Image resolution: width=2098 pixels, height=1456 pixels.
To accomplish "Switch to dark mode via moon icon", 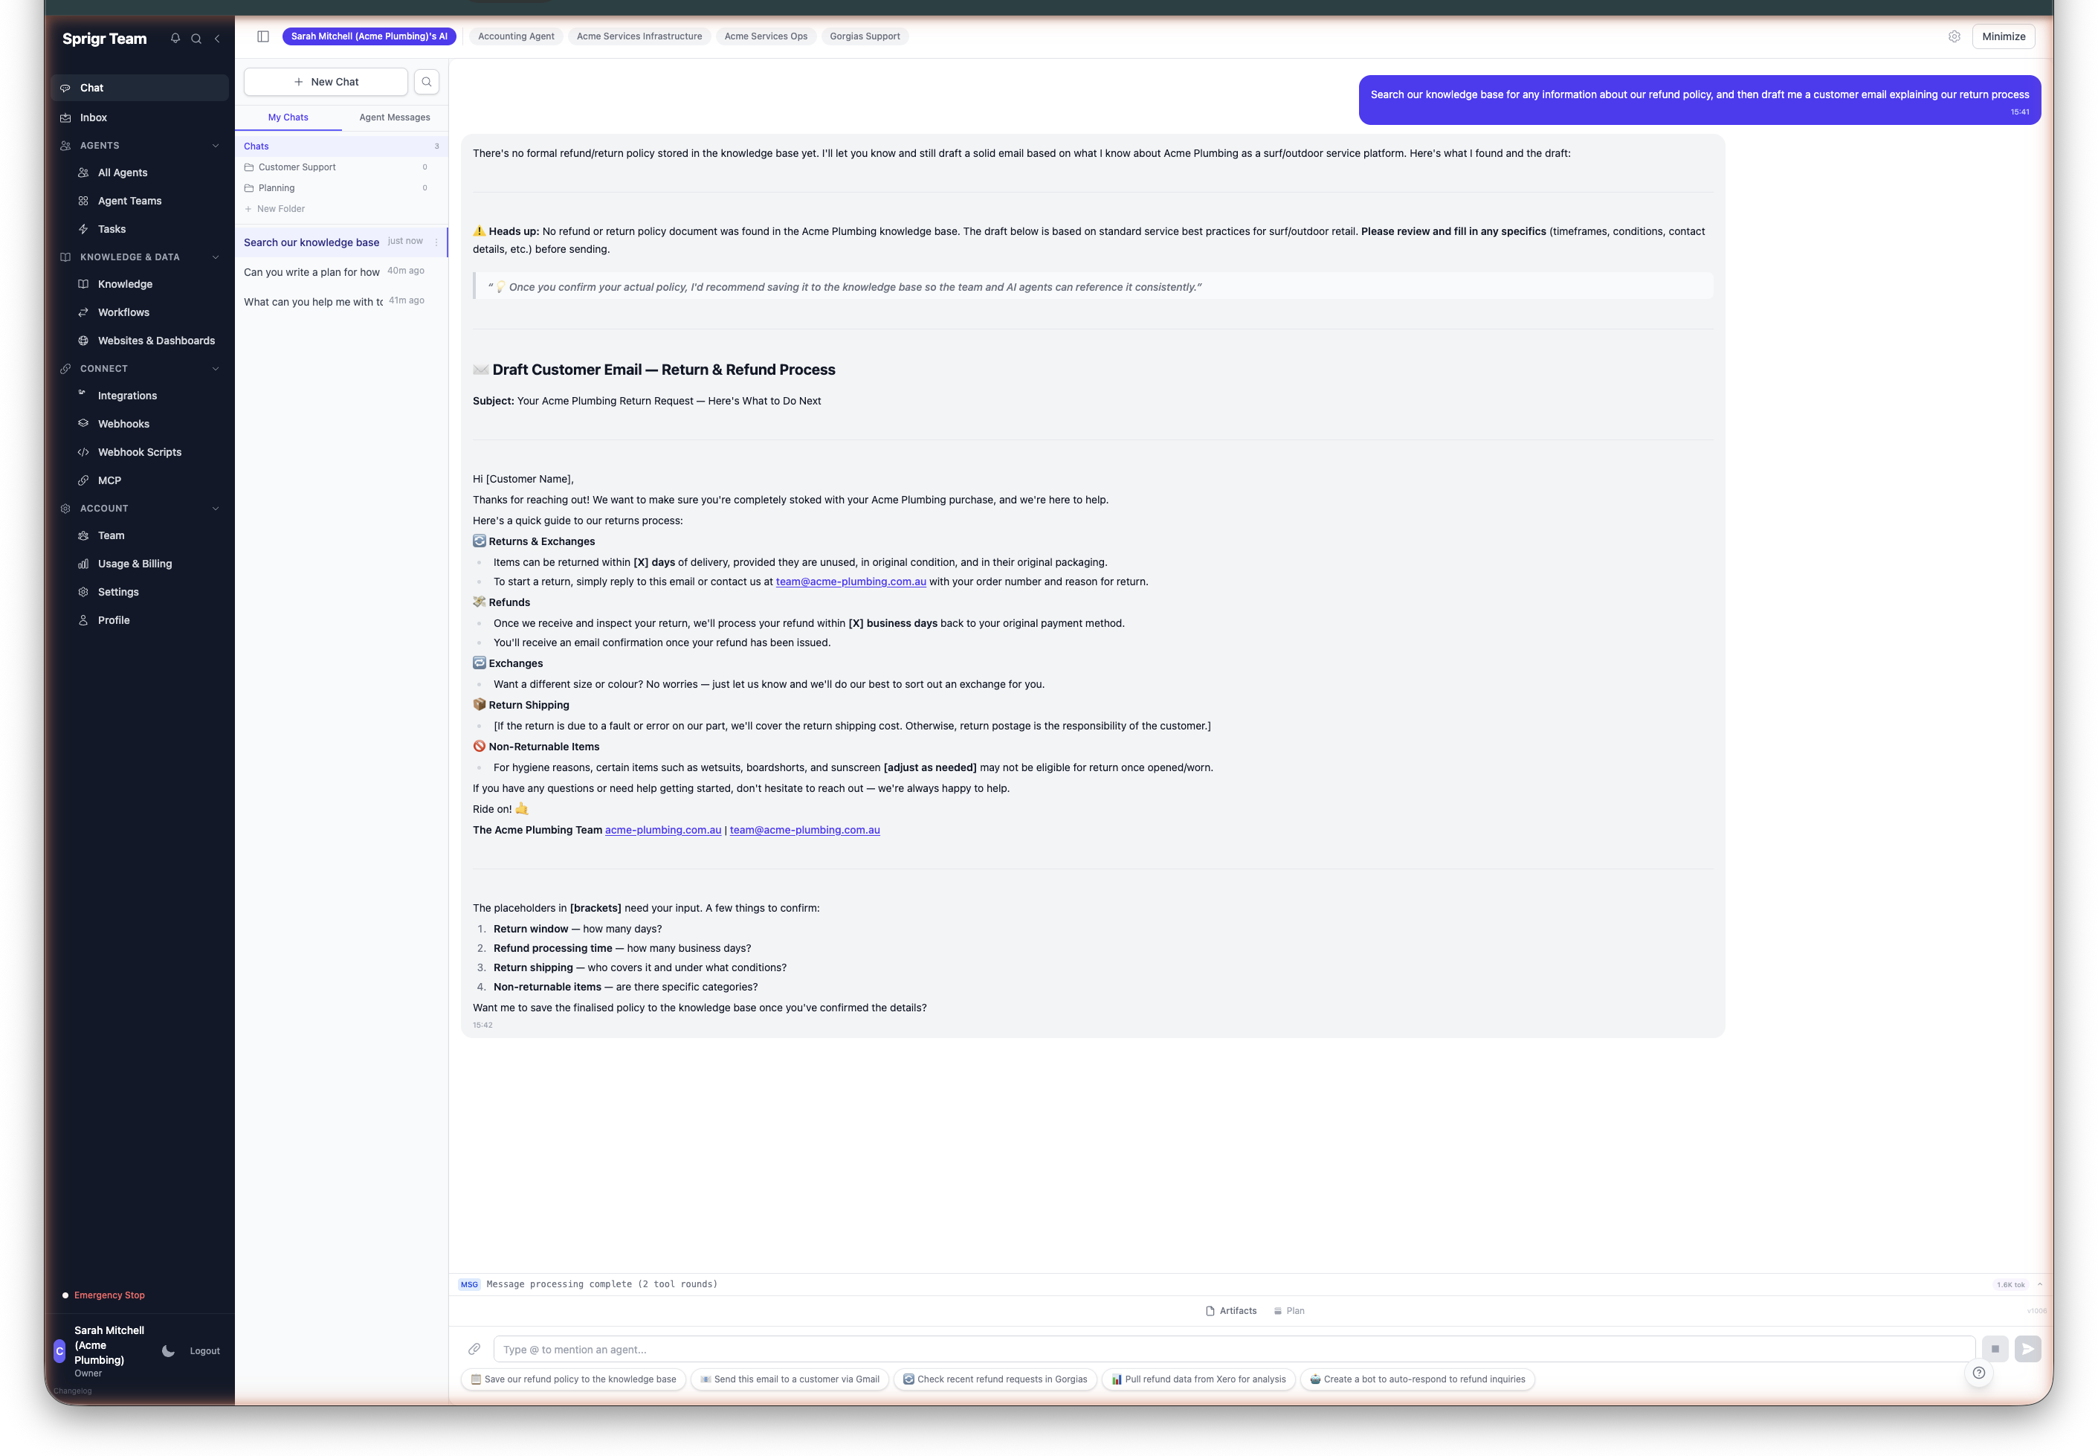I will pos(168,1350).
